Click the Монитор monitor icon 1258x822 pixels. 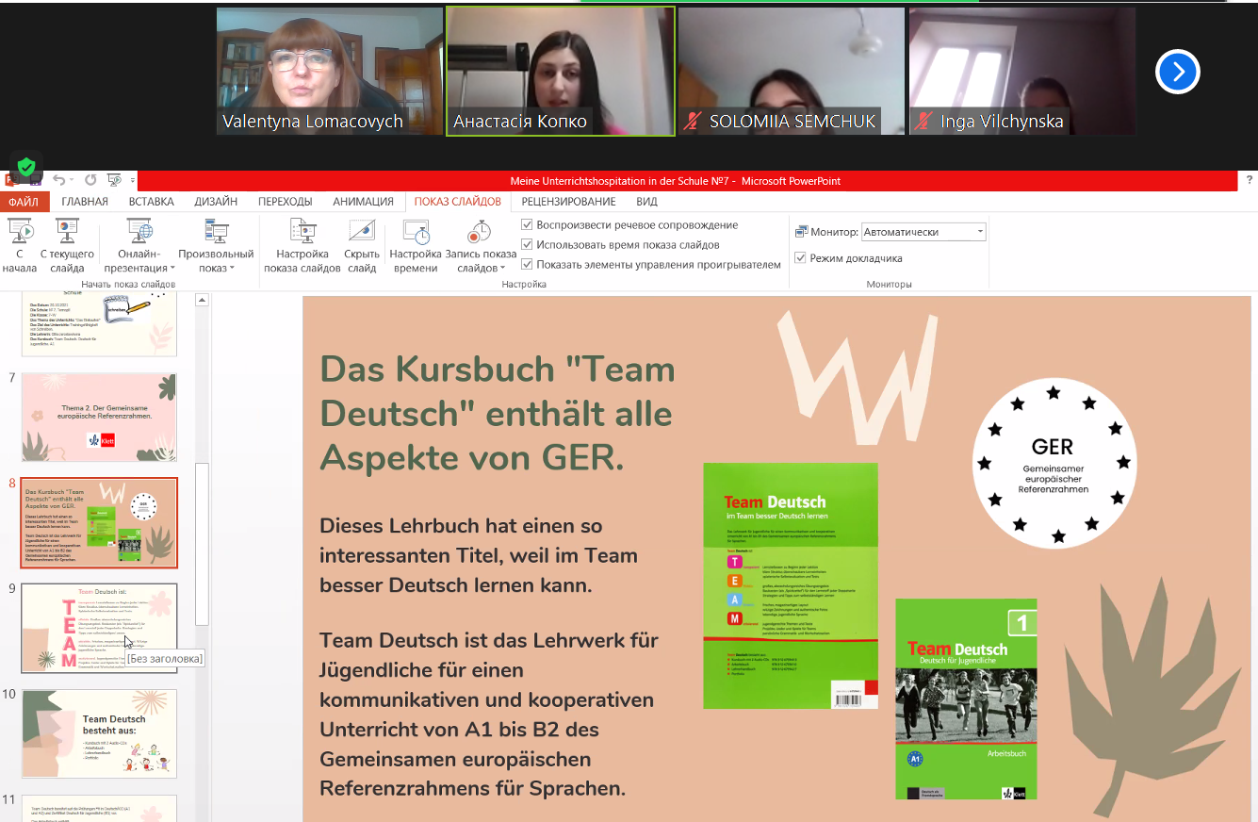(x=802, y=232)
